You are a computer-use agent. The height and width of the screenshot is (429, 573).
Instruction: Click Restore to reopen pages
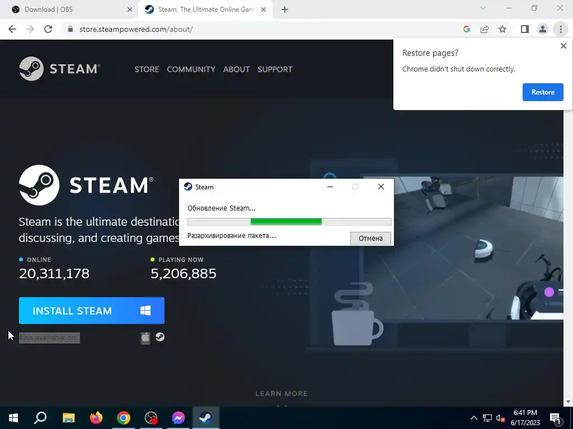pyautogui.click(x=543, y=92)
